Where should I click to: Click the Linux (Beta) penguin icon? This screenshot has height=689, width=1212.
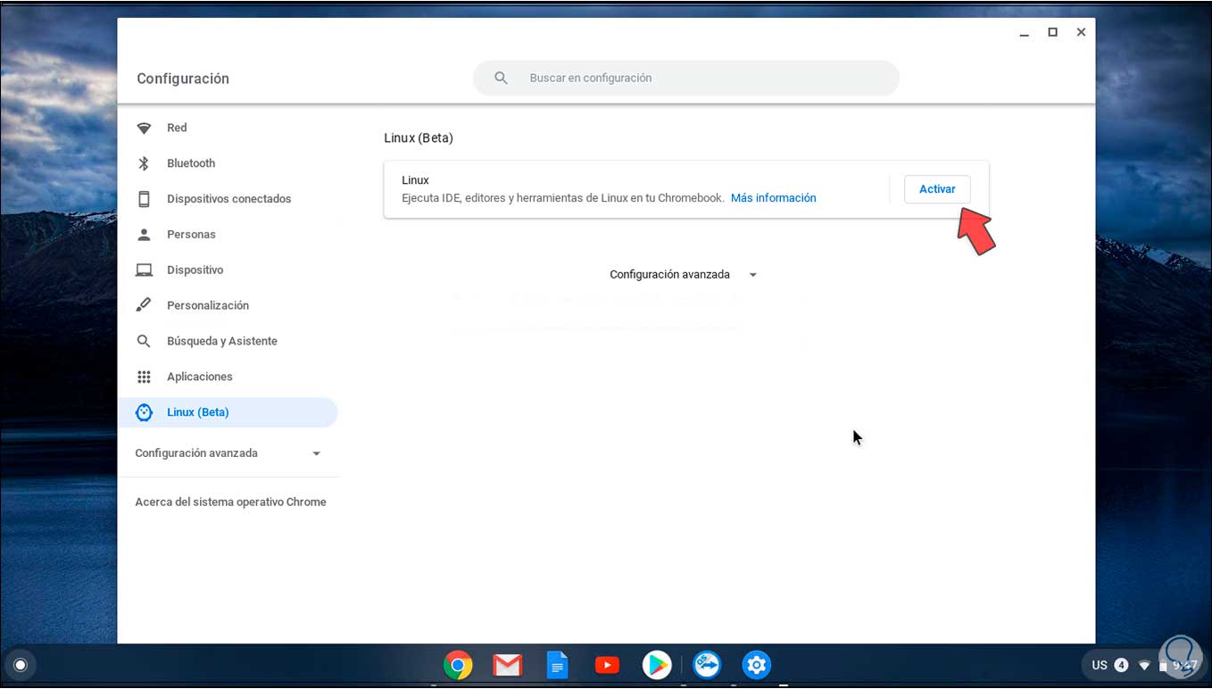pos(144,412)
